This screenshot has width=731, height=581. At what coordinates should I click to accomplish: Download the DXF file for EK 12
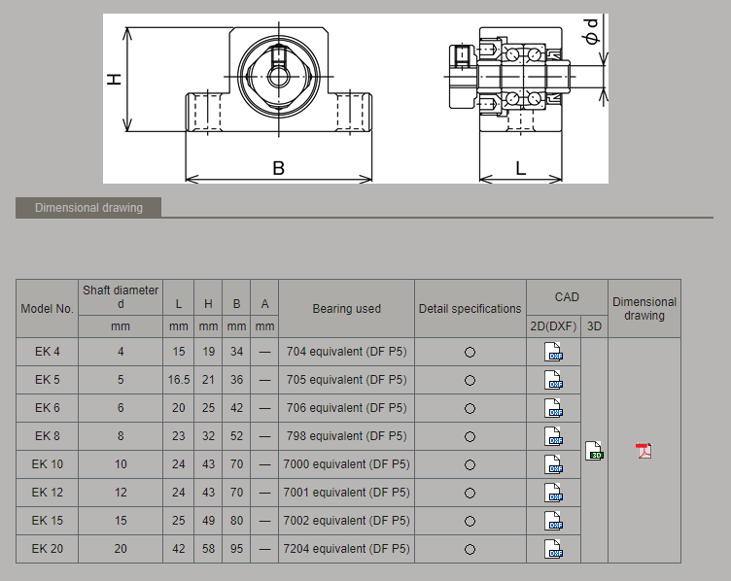(x=554, y=493)
